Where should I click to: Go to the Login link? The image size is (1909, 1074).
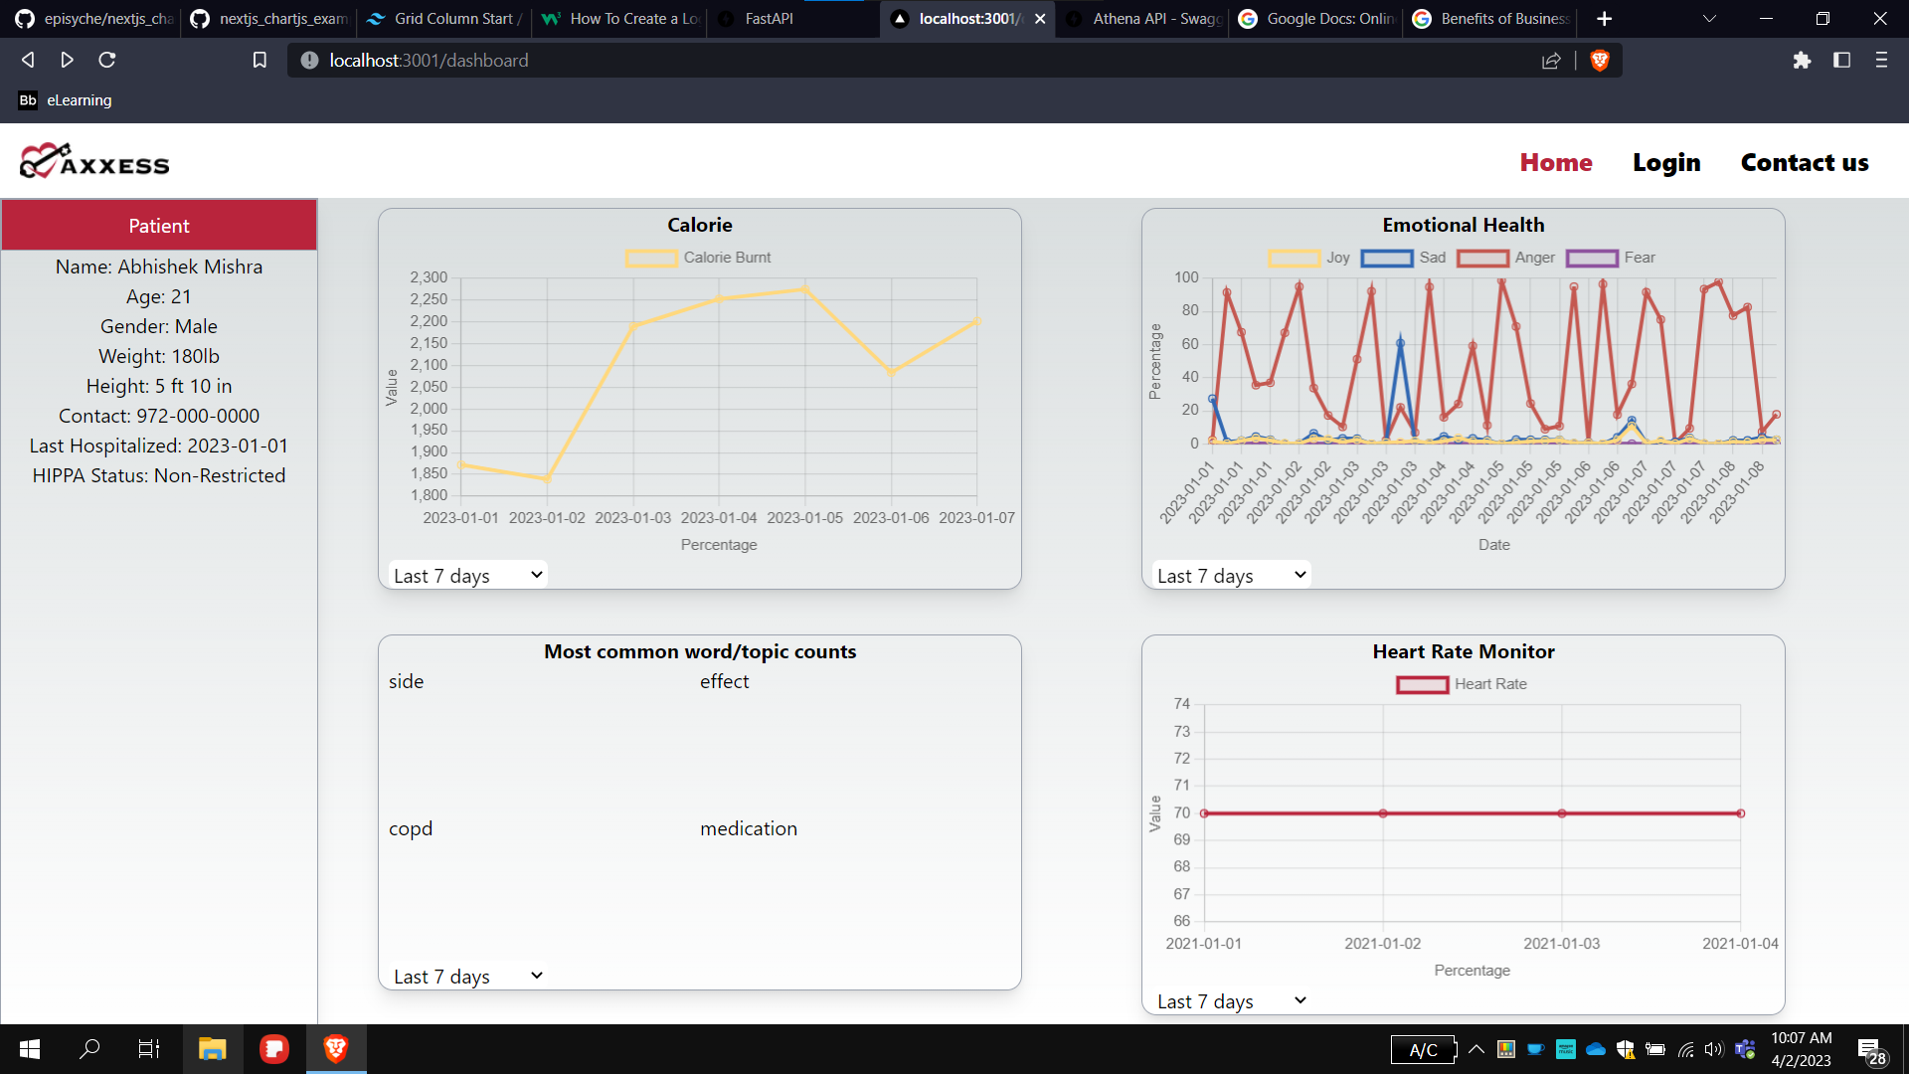click(1666, 162)
